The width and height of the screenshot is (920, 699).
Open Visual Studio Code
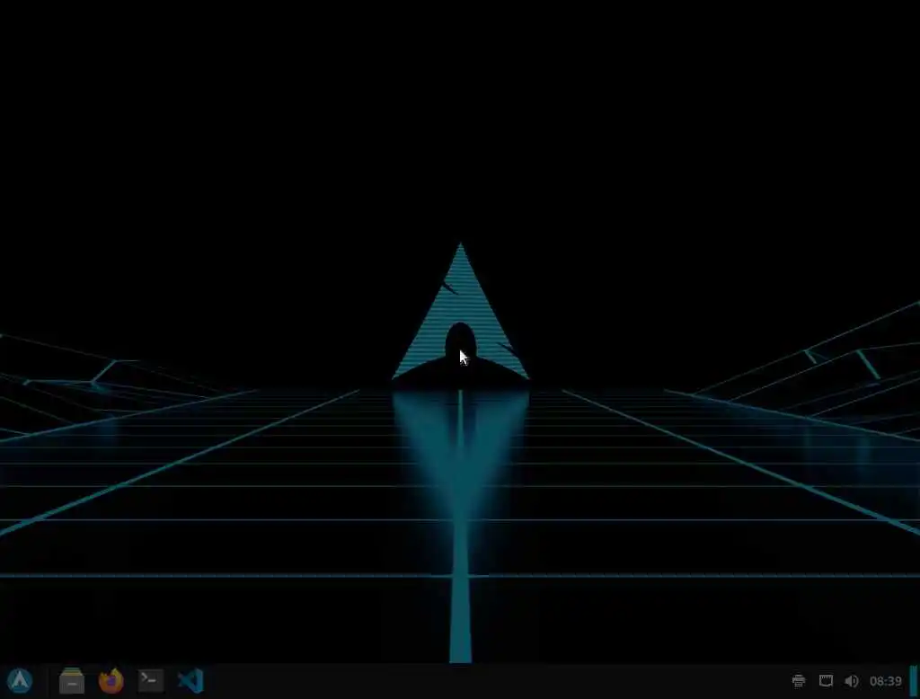click(190, 681)
